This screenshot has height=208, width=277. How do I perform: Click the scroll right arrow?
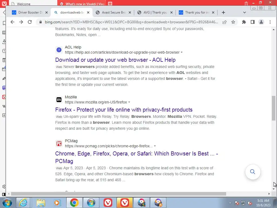click(269, 194)
